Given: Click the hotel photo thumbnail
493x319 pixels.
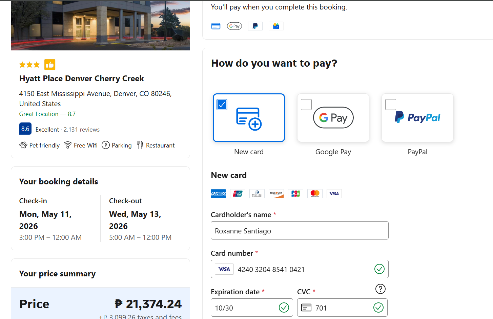Looking at the screenshot, I should pos(100,25).
